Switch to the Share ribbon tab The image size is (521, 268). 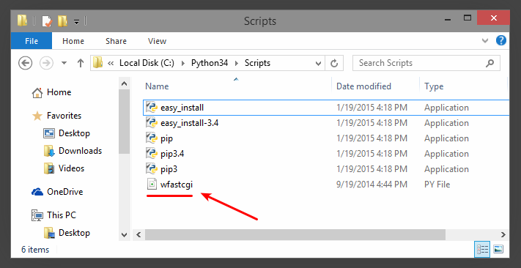click(116, 41)
